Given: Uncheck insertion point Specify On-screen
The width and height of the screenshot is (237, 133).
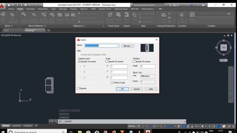Looking at the screenshot, I should tap(79, 62).
